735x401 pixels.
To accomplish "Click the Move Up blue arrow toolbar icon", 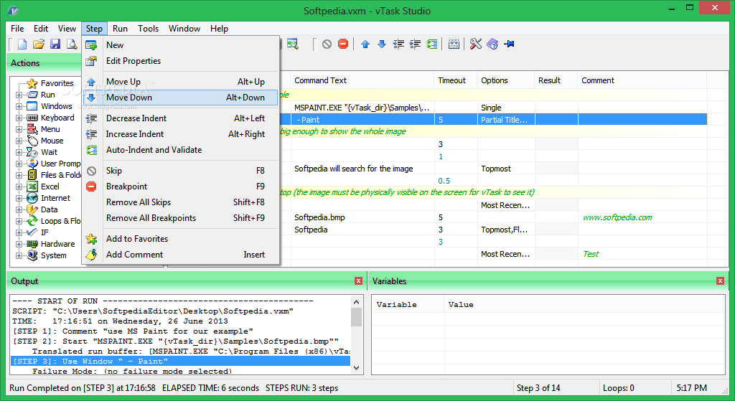I will (365, 44).
